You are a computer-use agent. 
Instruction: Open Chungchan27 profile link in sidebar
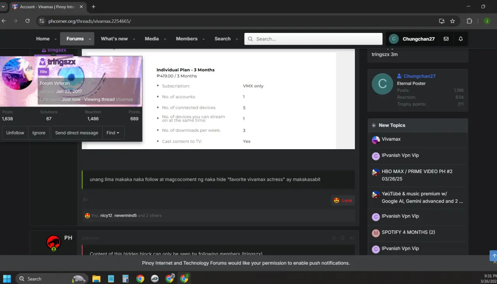click(x=419, y=76)
